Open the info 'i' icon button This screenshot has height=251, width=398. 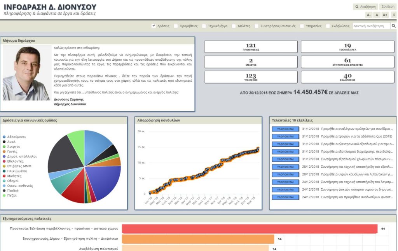[394, 15]
